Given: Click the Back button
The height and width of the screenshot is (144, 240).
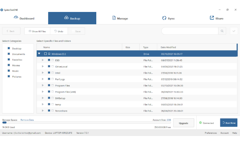Looking at the screenshot, I should tap(11, 31).
